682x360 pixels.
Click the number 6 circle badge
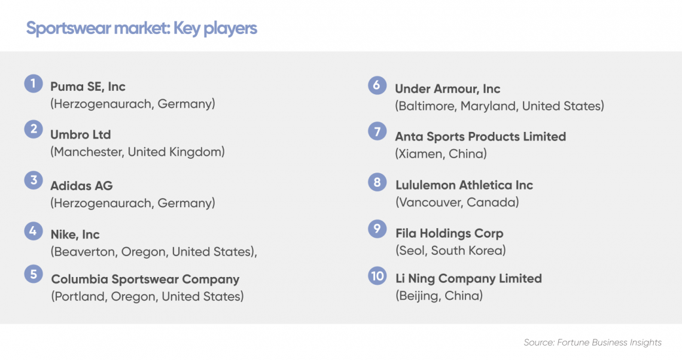pos(377,85)
